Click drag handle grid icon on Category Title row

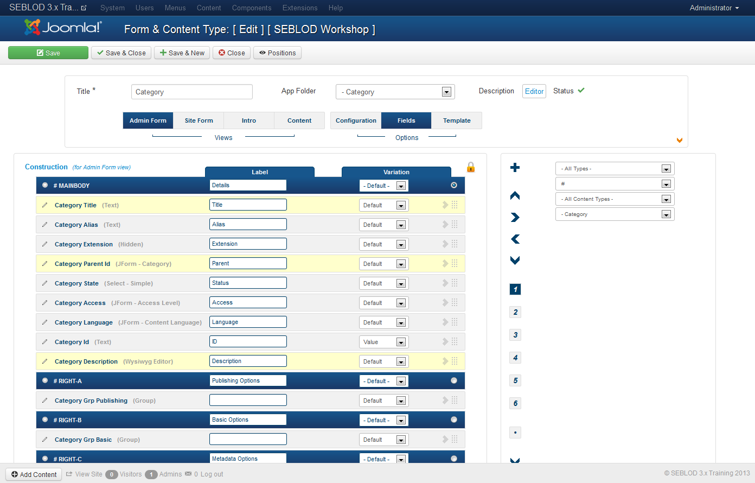click(455, 205)
